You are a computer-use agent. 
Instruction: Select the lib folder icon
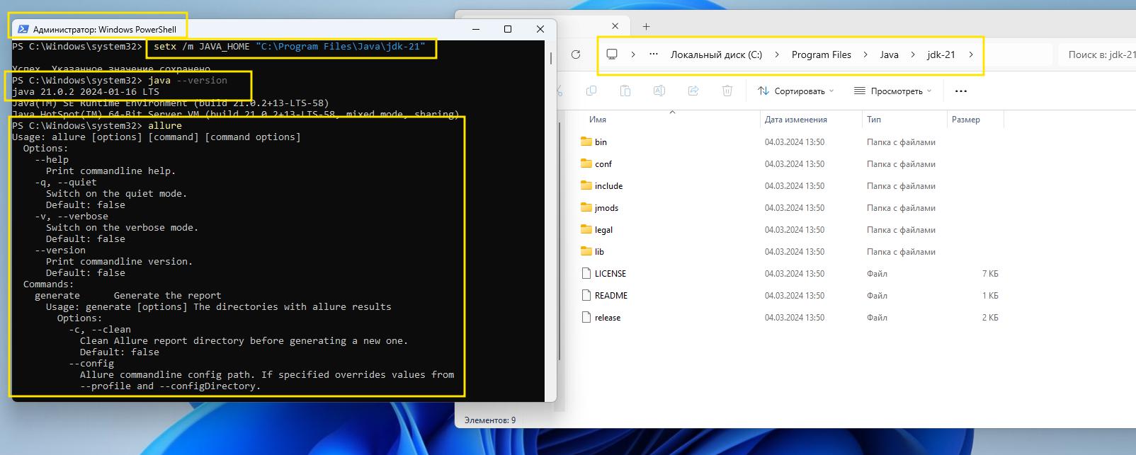[586, 251]
